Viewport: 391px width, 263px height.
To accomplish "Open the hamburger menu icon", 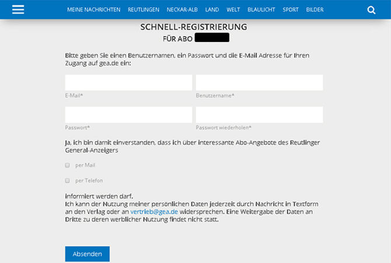I will coord(18,10).
